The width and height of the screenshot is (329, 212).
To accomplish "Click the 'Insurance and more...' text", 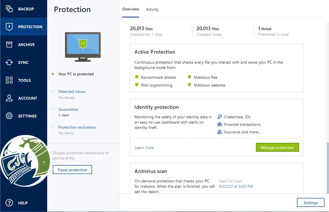I will pyautogui.click(x=242, y=132).
